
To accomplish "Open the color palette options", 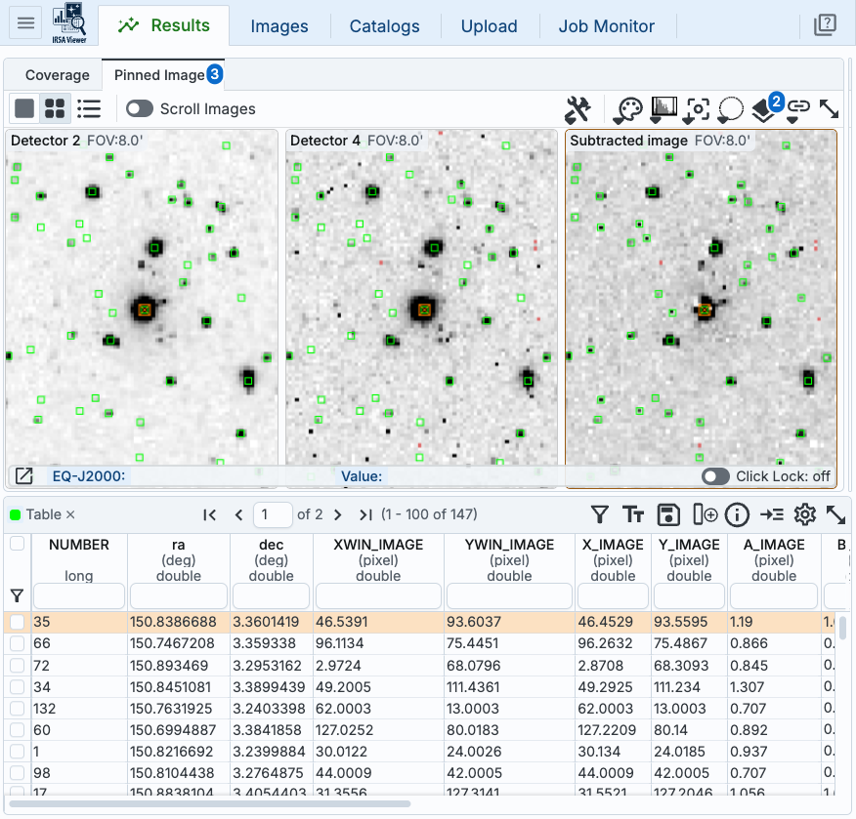I will tap(627, 108).
